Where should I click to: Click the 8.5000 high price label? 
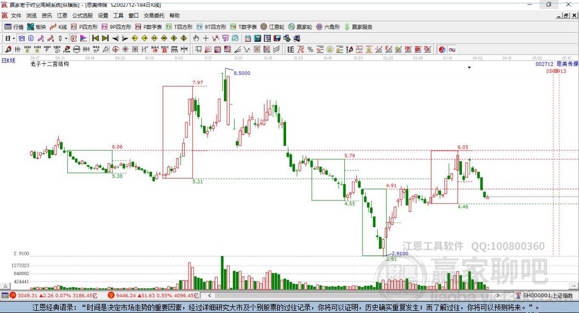click(x=242, y=73)
